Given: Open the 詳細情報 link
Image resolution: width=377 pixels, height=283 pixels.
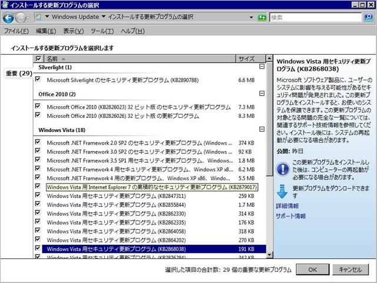Looking at the screenshot, I should click(x=287, y=206).
